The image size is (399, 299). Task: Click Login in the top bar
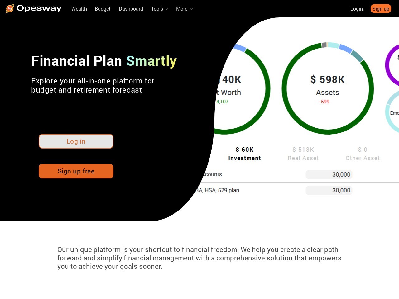point(356,9)
